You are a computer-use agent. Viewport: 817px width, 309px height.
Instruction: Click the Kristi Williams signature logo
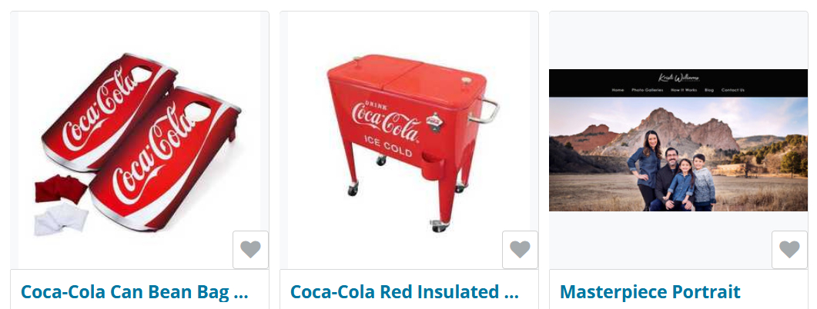click(x=678, y=78)
